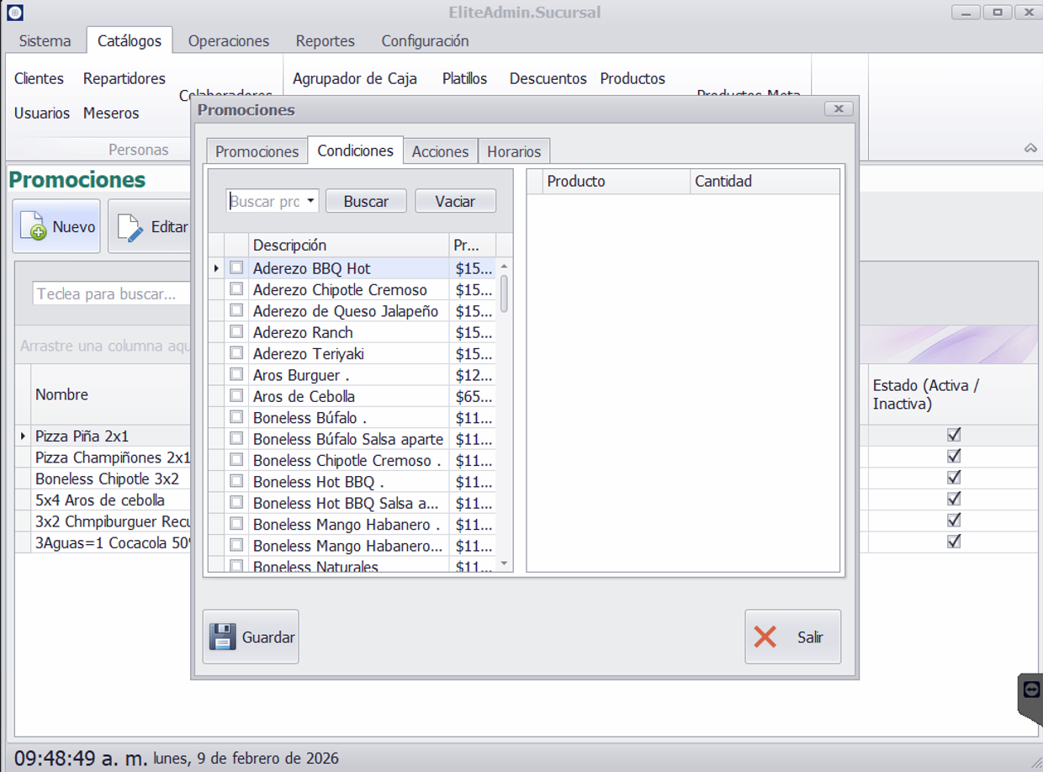Click the Guardar floppy disk icon

(222, 637)
